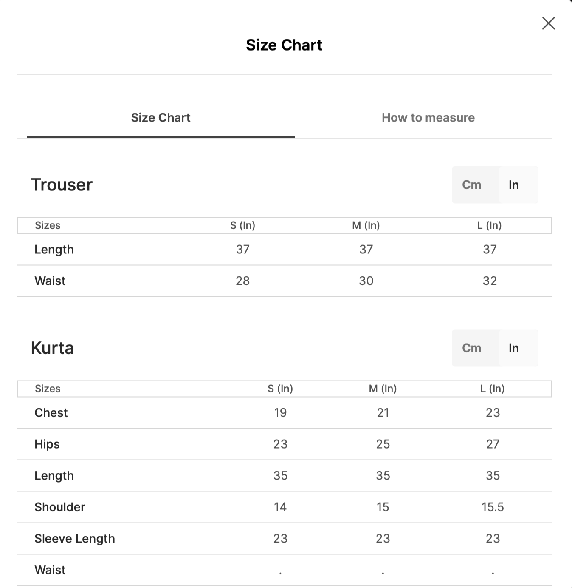Select In unit for Trouser table

(x=514, y=185)
